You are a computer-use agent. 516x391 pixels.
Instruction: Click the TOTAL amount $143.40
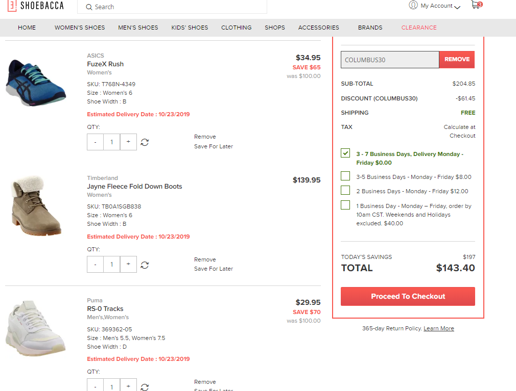pyautogui.click(x=455, y=268)
